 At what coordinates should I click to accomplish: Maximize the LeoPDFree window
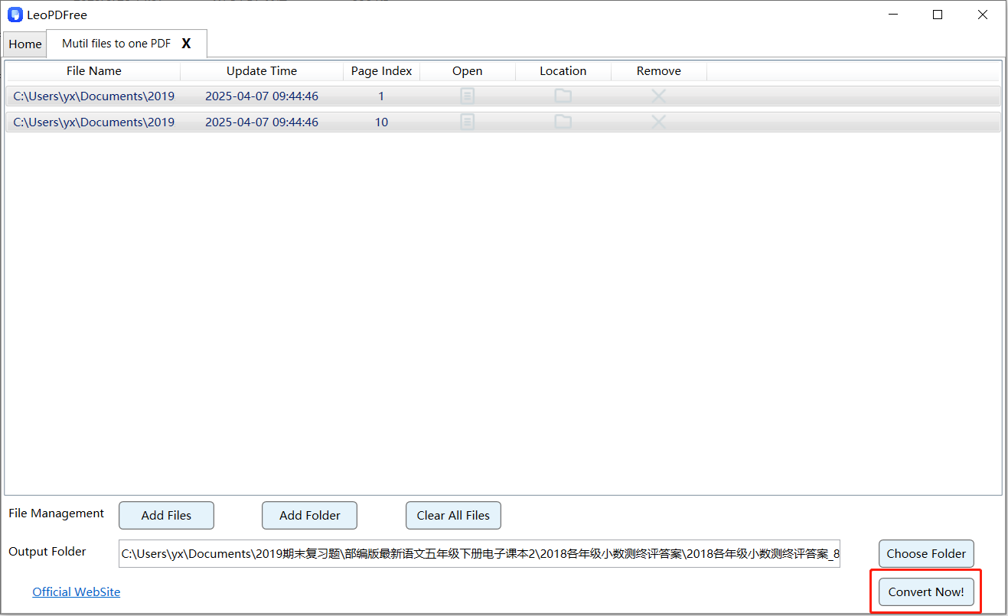pyautogui.click(x=938, y=15)
